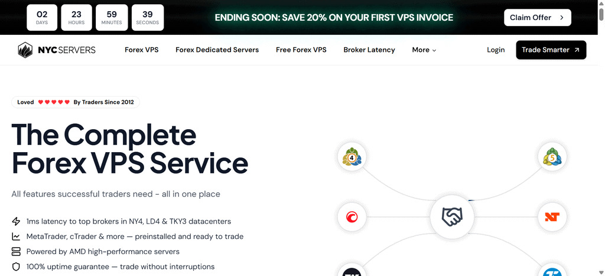The height and width of the screenshot is (276, 605).
Task: Open the Broker Latency page
Action: (369, 50)
